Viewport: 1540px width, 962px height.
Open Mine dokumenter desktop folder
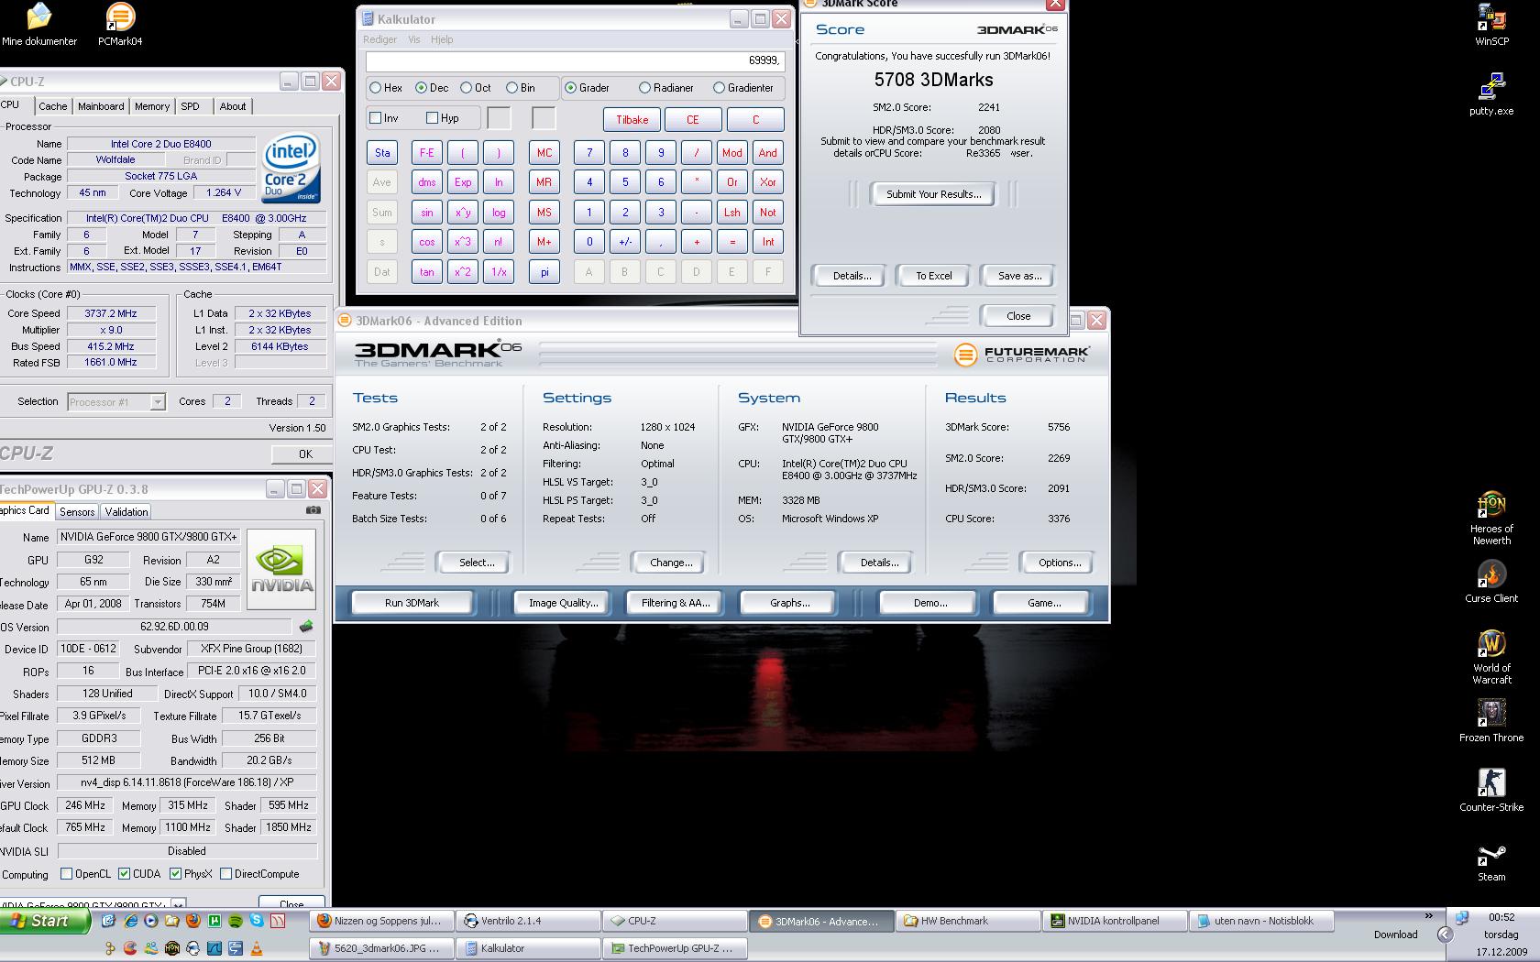tap(39, 25)
